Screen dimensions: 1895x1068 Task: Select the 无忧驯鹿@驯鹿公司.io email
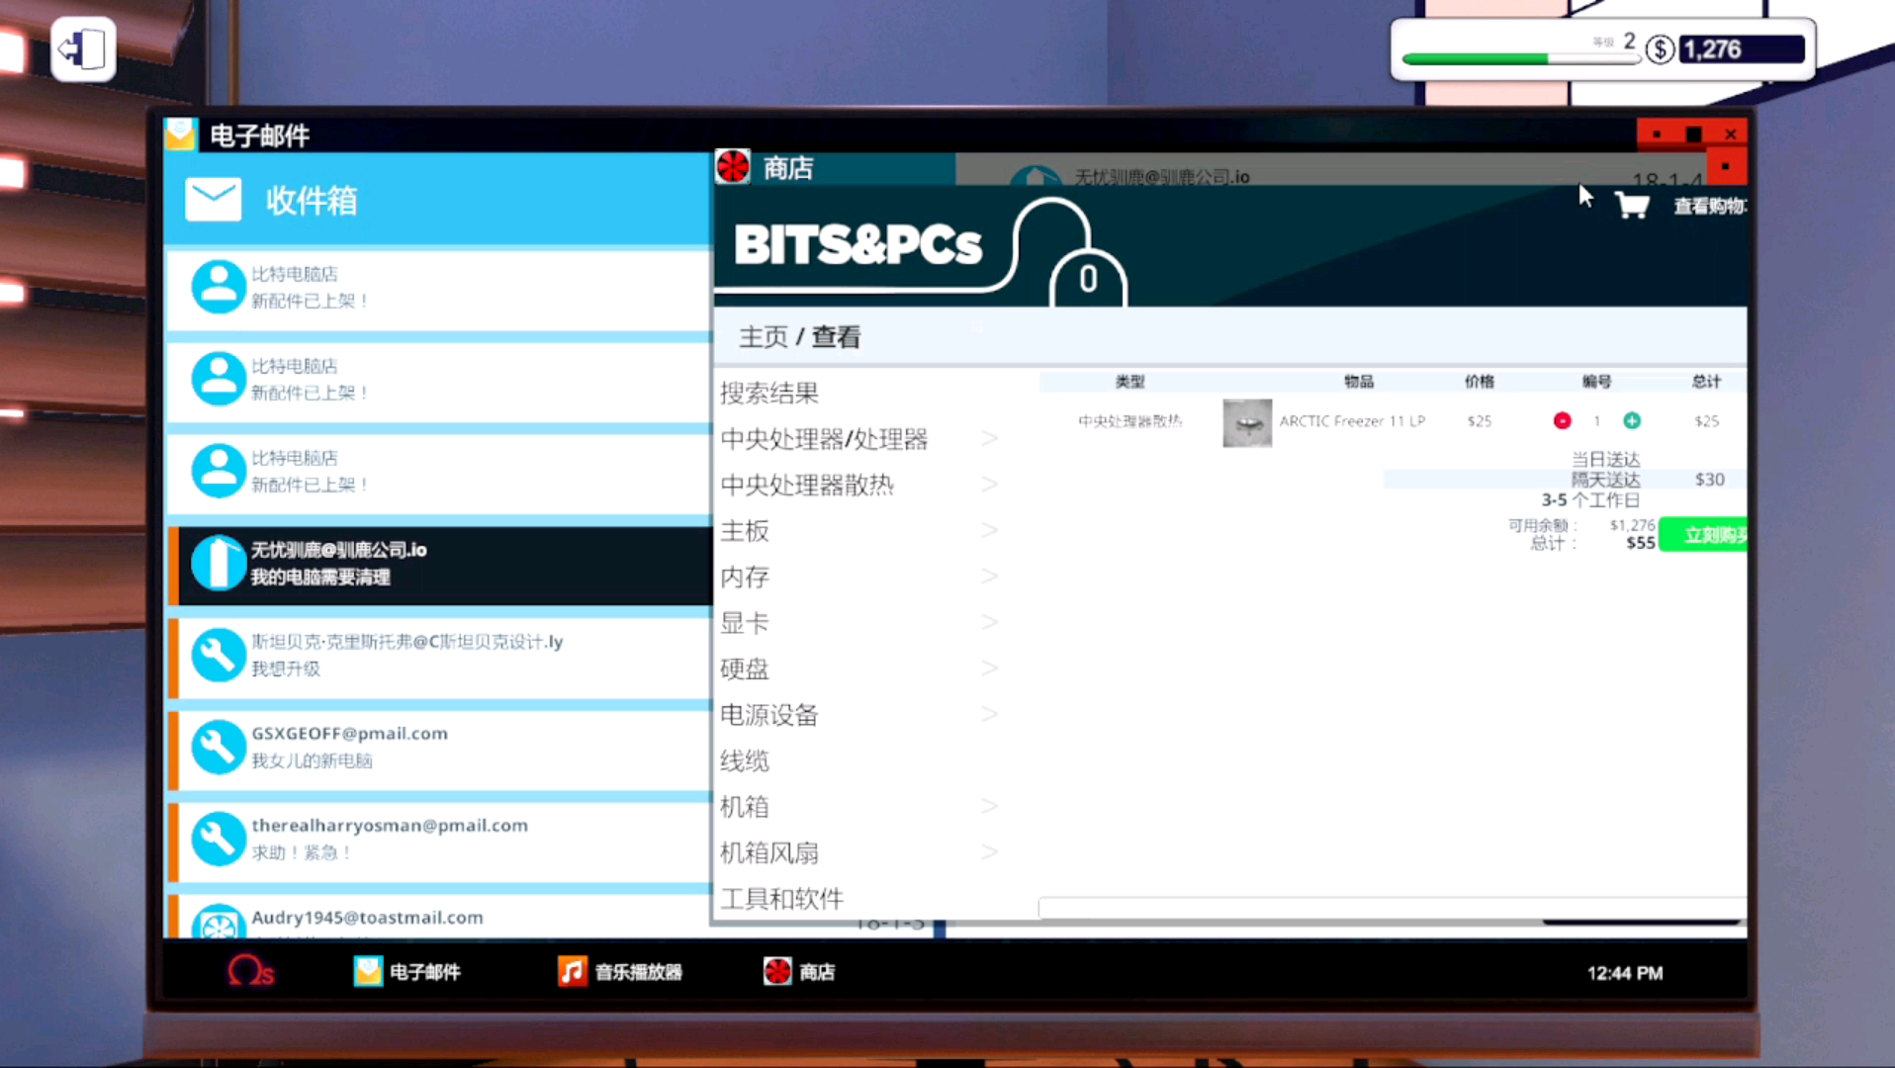[x=440, y=564]
